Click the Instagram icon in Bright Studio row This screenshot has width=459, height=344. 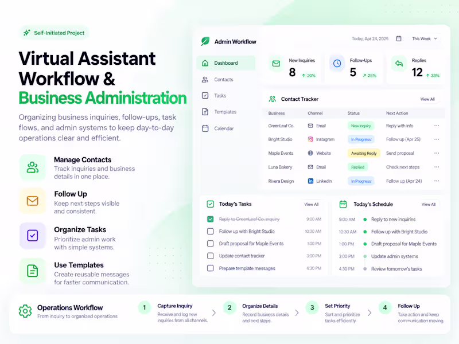310,139
